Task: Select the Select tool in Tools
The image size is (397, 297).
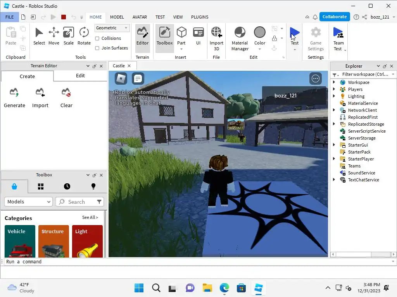Action: click(39, 36)
